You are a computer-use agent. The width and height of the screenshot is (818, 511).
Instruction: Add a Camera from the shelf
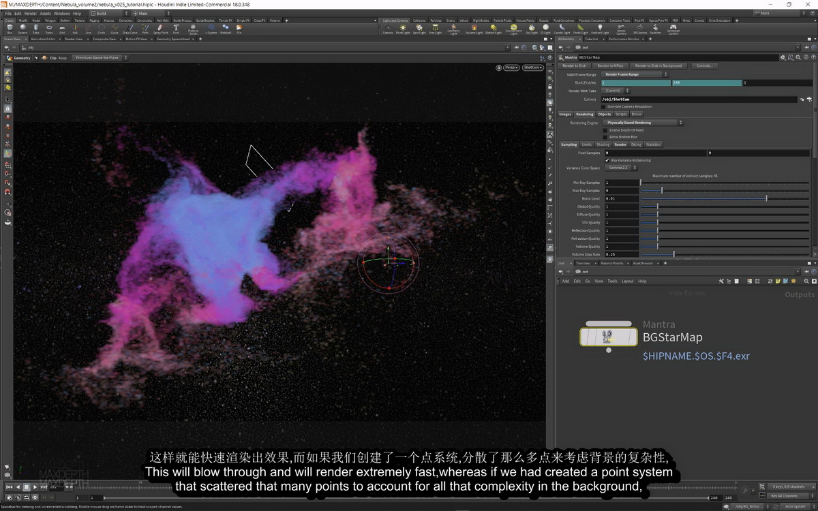click(x=387, y=29)
